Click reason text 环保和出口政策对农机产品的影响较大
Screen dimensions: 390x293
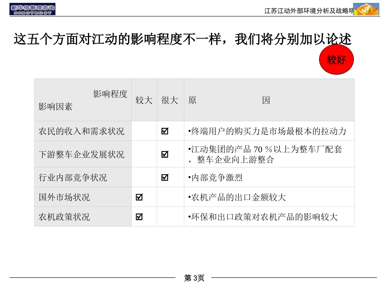pyautogui.click(x=263, y=217)
